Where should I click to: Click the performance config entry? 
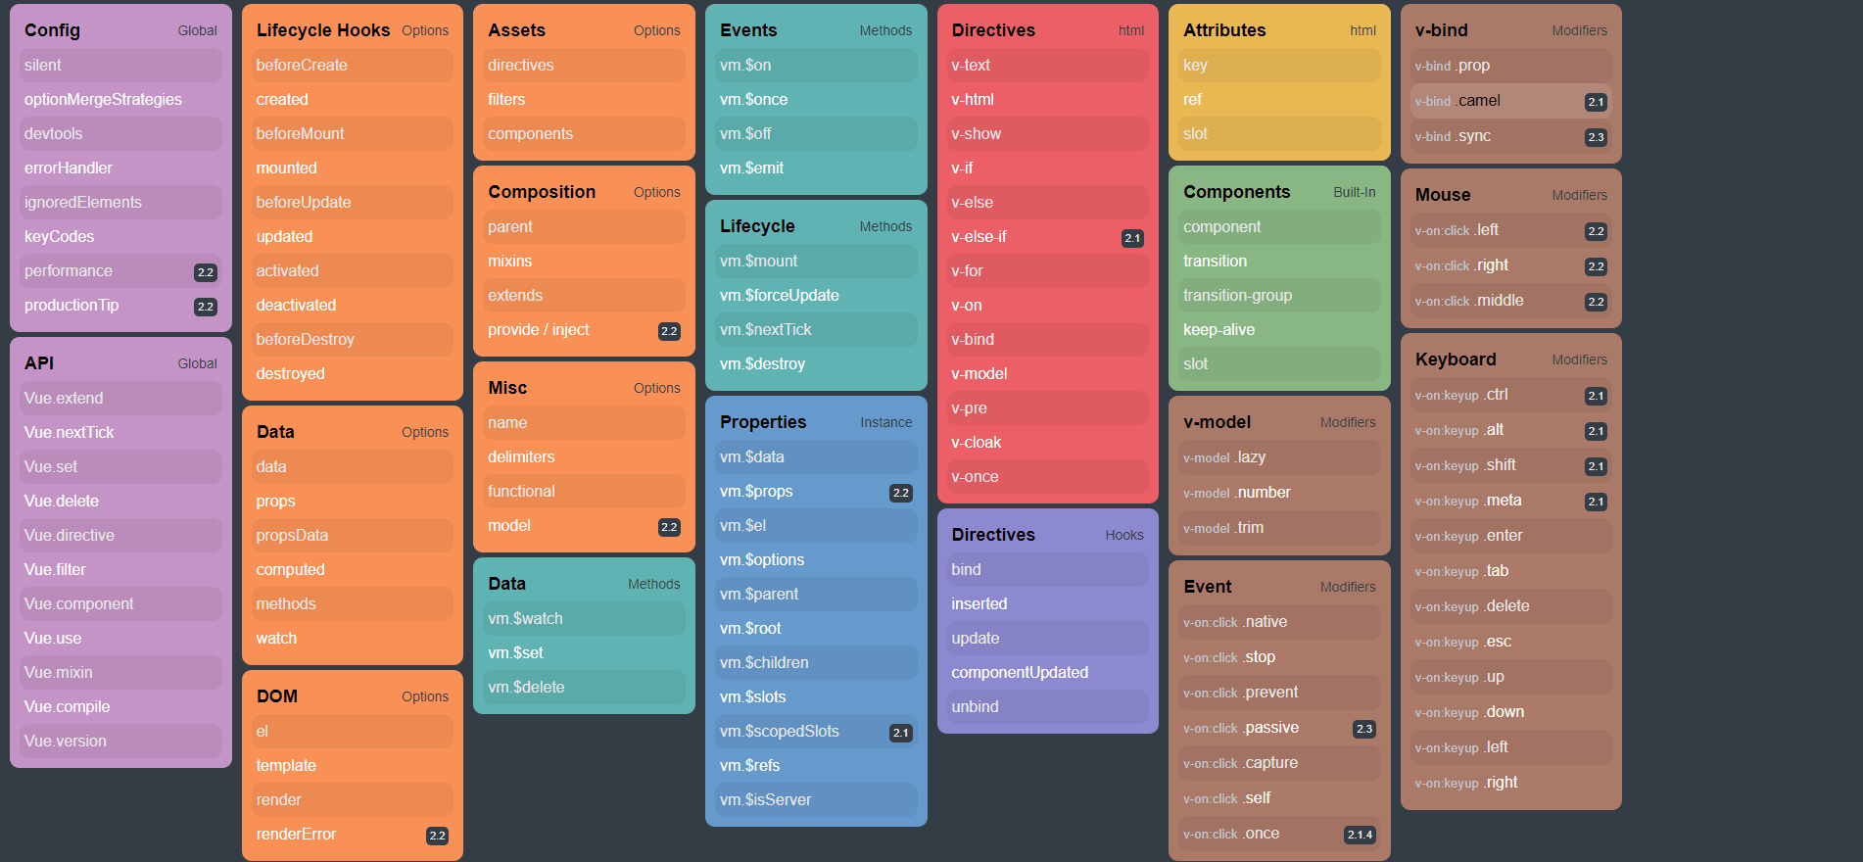pyautogui.click(x=120, y=271)
